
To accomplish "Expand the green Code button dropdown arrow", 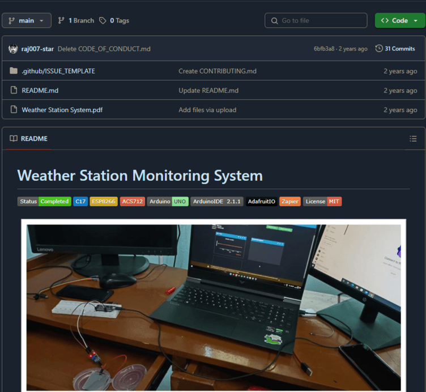I will point(415,20).
